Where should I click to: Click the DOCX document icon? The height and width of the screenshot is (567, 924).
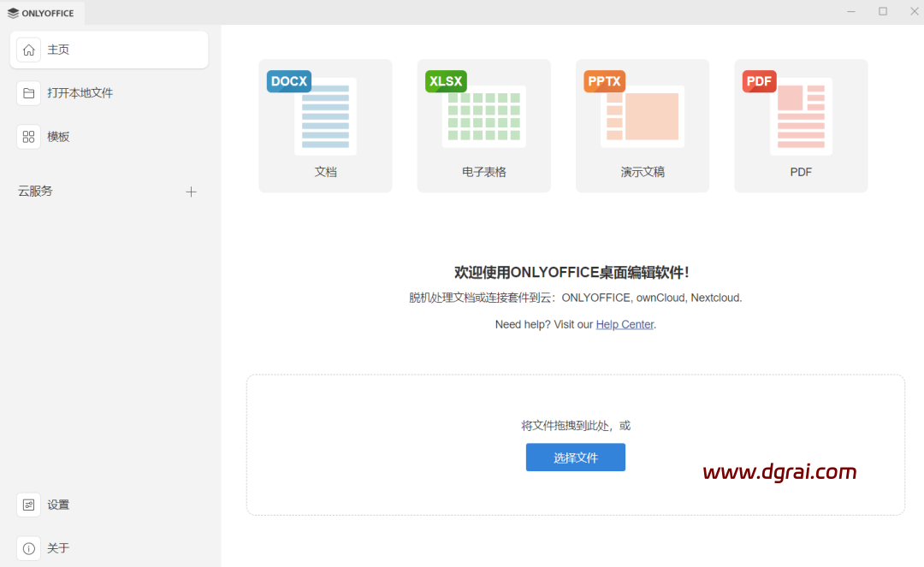pos(325,115)
